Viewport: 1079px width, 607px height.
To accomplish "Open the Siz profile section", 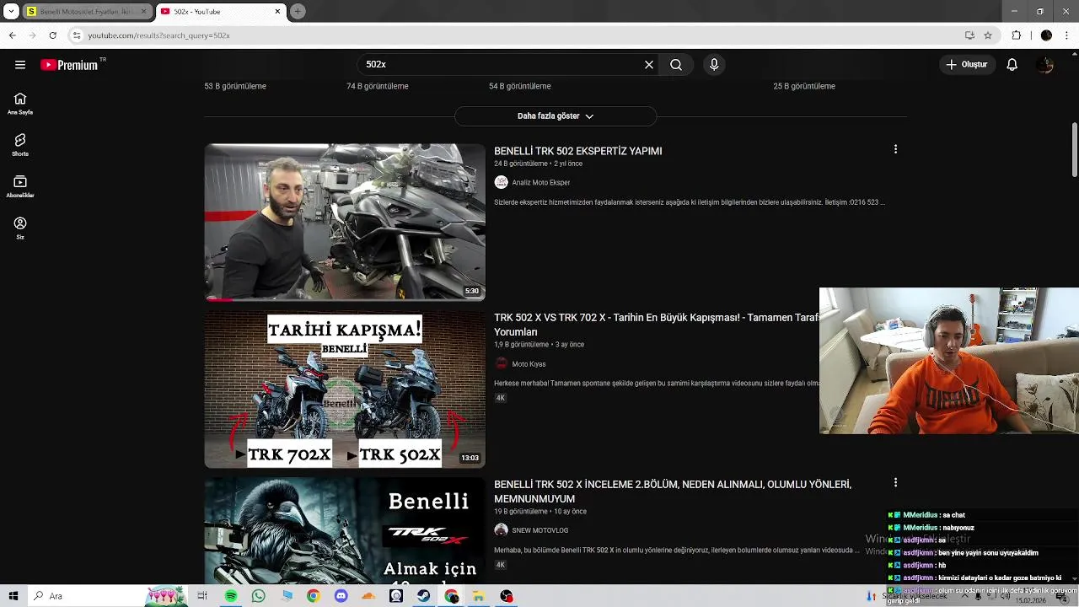I will (20, 228).
